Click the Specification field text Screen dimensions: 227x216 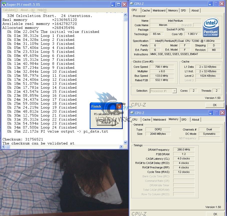[185, 41]
